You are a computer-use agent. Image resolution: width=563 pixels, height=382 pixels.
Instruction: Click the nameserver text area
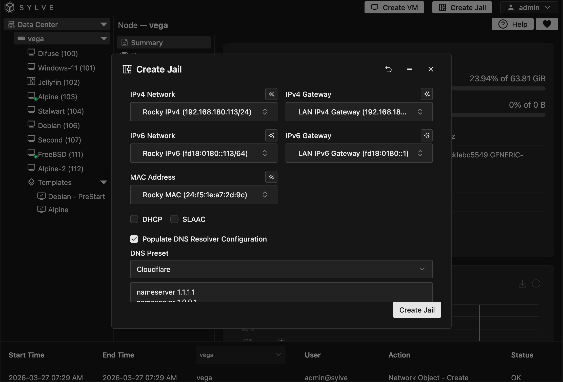click(281, 292)
